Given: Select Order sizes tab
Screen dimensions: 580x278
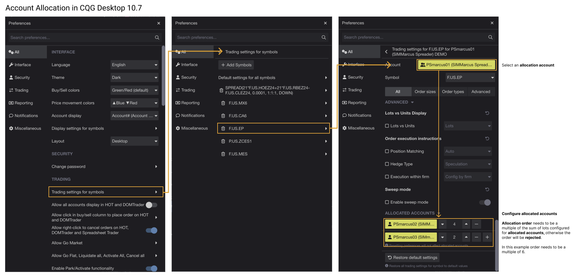Looking at the screenshot, I should click(x=425, y=92).
